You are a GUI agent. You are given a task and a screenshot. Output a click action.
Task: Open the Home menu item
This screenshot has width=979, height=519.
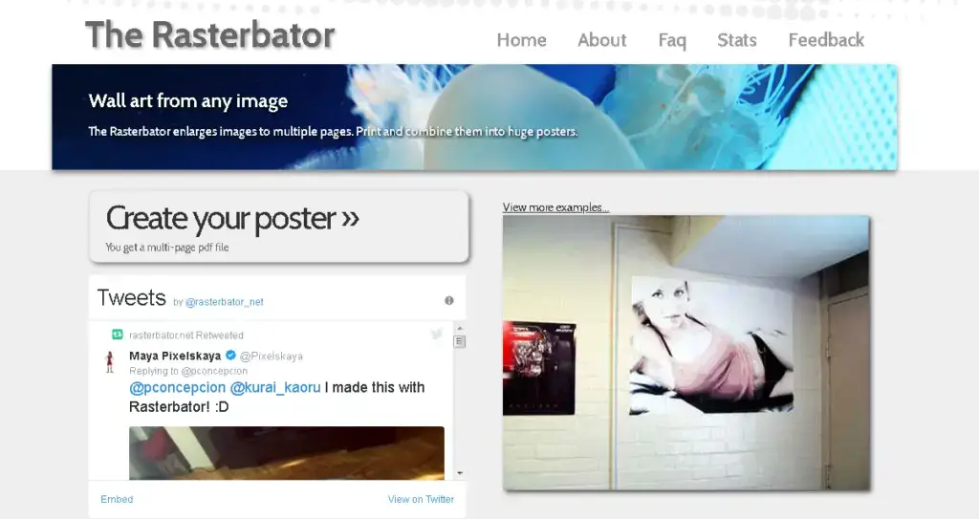click(521, 40)
